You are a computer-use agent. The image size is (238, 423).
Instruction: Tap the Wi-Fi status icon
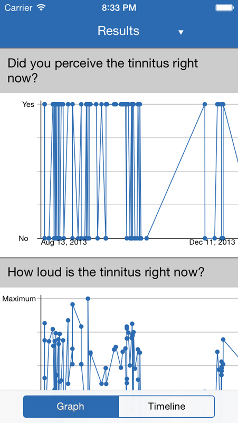(41, 8)
